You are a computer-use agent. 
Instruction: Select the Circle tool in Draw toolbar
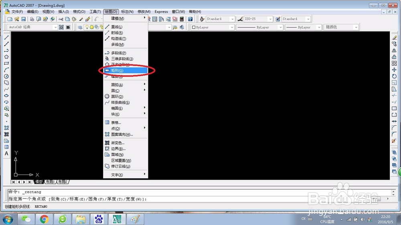coord(6,76)
